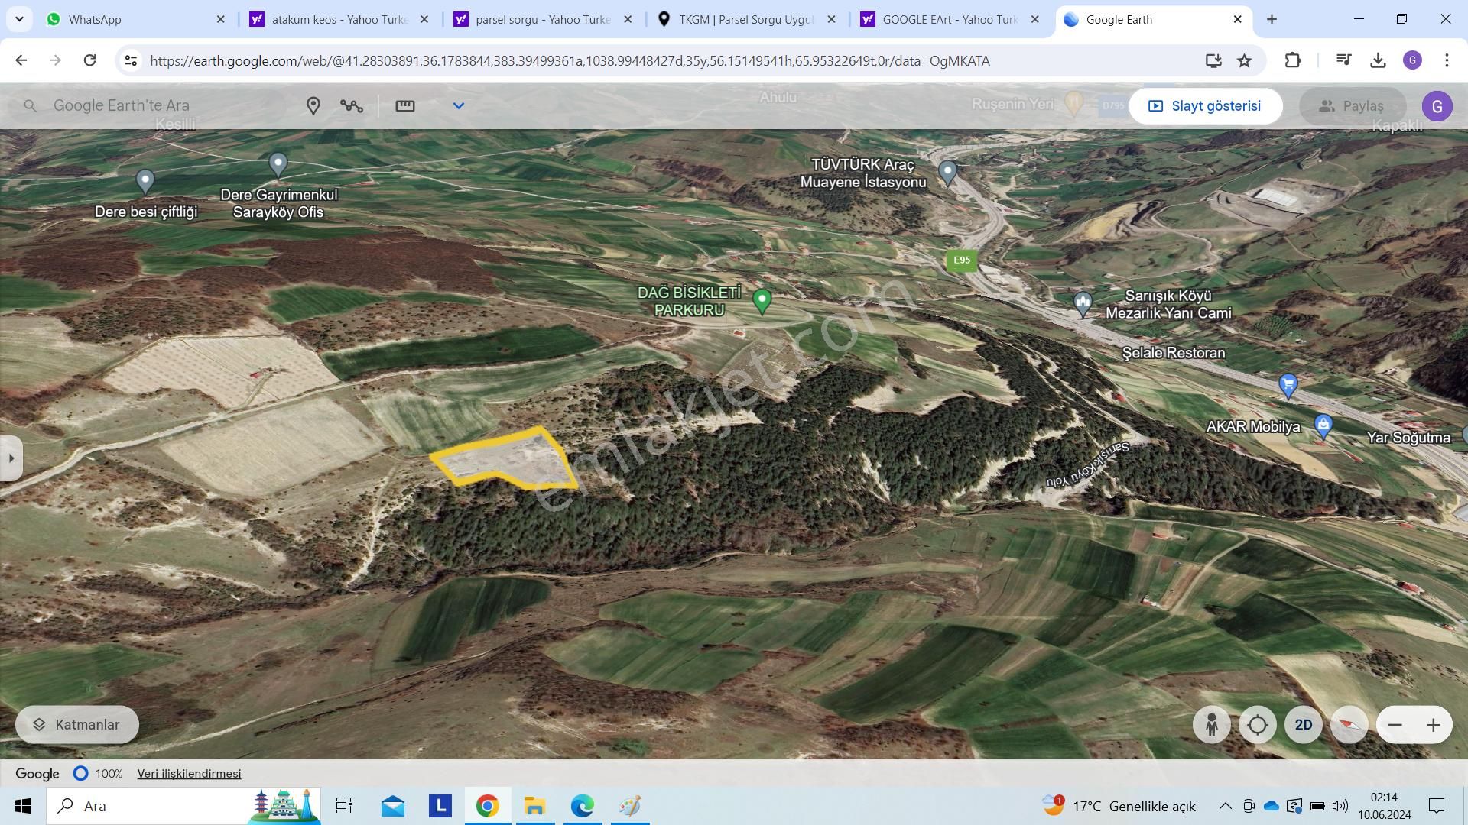Switch the map to 2D view

[x=1303, y=724]
